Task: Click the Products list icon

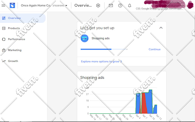Action: click(4, 28)
